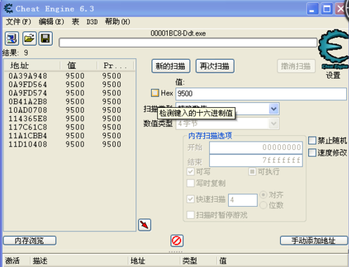
Task: Click the 激活 column header in address table
Action: (16, 261)
